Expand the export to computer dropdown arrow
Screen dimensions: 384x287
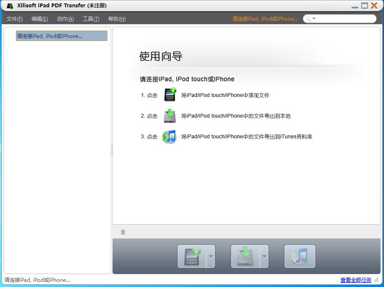[x=264, y=256]
